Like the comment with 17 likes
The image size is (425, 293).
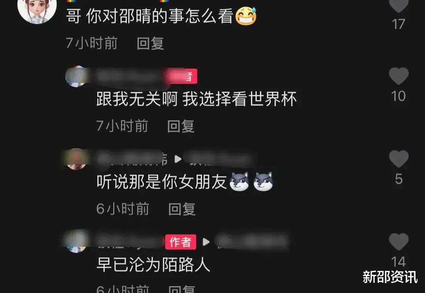(399, 6)
